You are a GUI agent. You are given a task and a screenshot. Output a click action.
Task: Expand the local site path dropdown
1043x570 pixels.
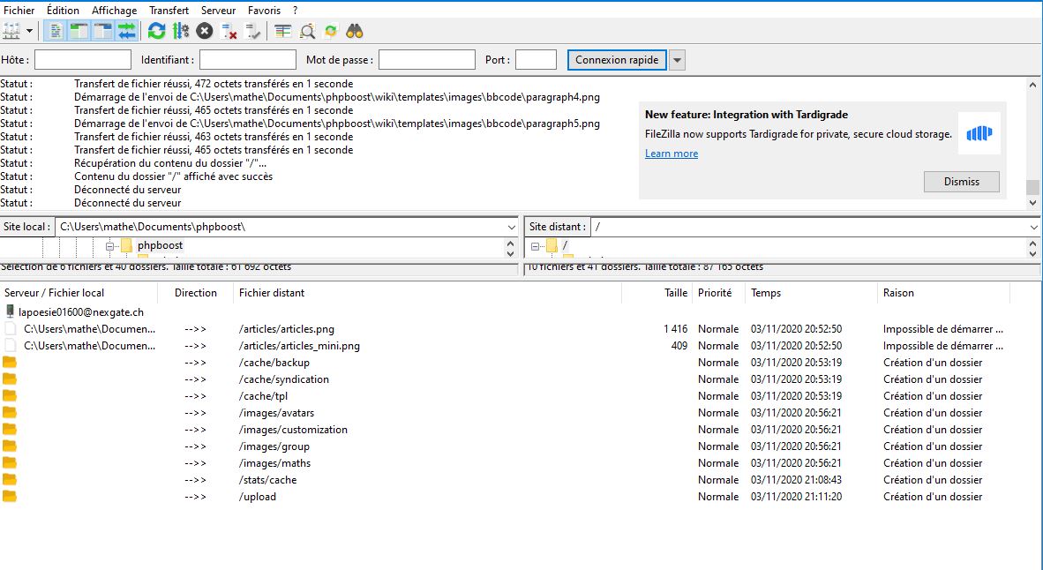click(512, 227)
